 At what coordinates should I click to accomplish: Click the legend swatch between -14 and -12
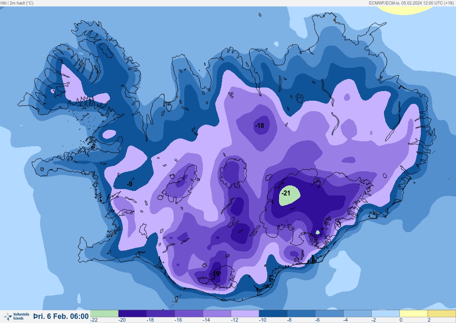[217, 314]
